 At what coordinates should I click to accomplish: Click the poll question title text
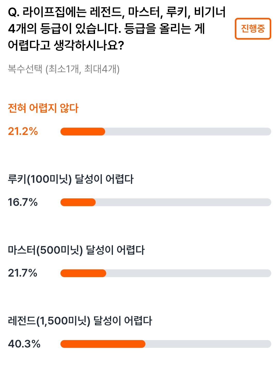117,28
